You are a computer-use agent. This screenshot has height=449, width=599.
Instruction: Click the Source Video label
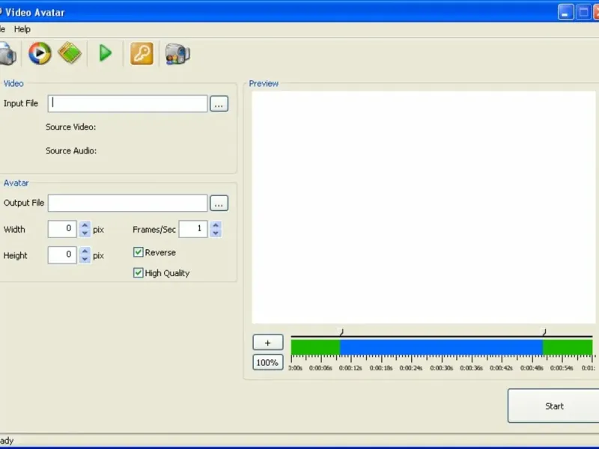70,127
